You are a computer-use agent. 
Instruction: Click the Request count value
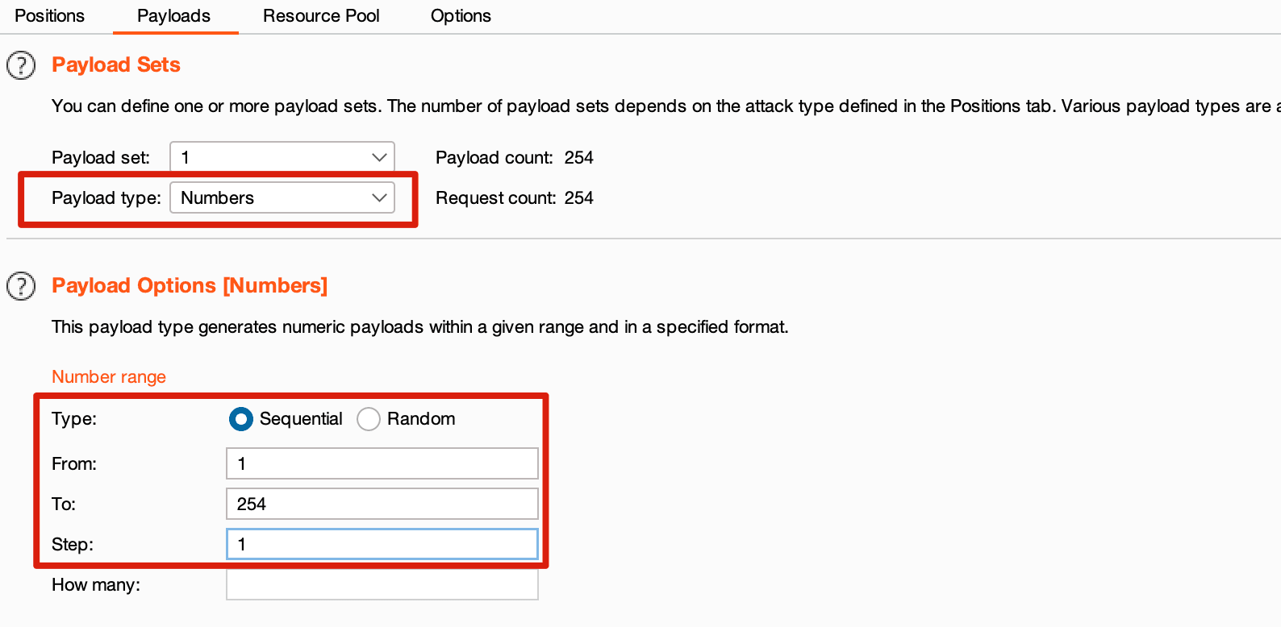pos(578,198)
